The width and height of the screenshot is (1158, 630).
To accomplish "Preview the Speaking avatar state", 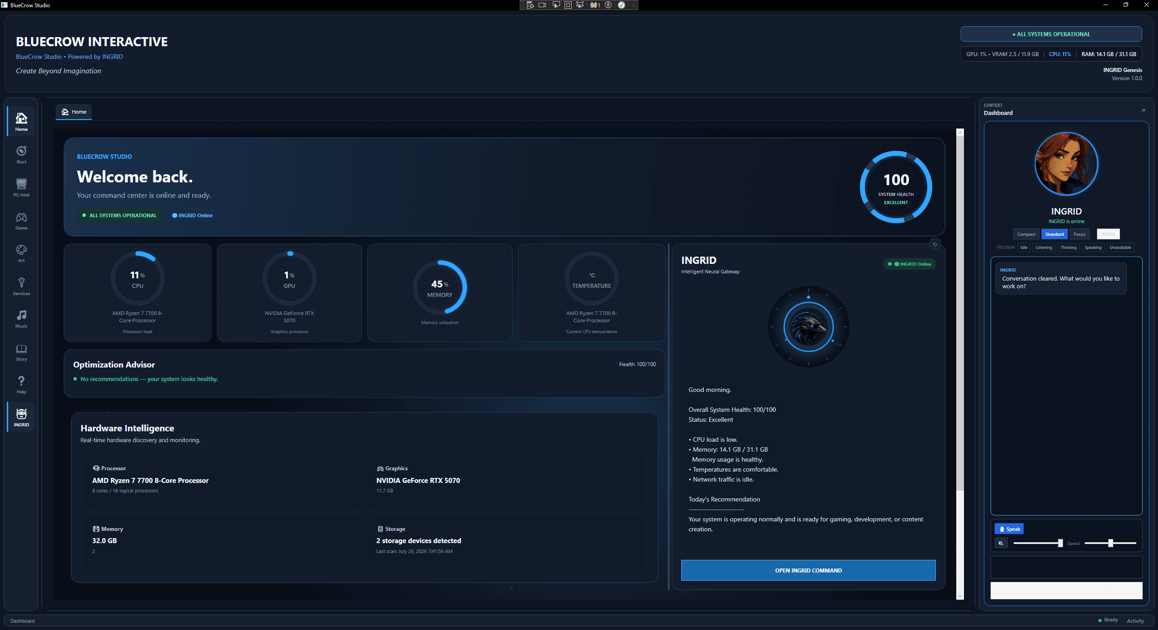I will [1093, 248].
